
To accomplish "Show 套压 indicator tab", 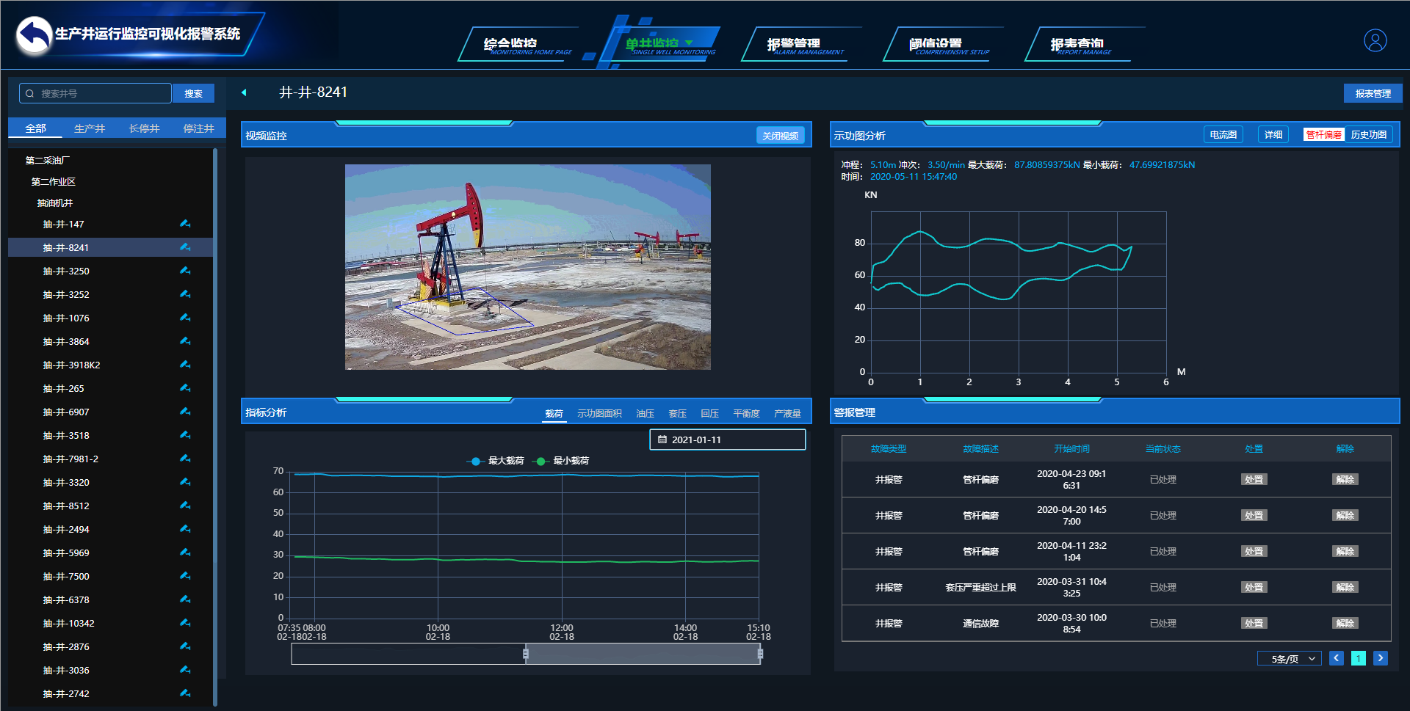I will coord(677,414).
